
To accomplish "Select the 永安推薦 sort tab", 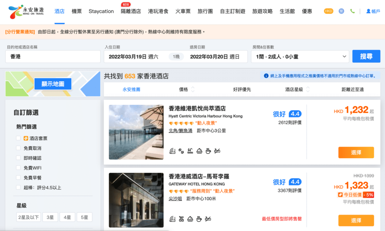I will tap(131, 89).
